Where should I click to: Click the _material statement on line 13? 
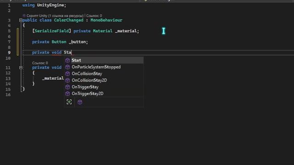pyautogui.click(x=53, y=78)
